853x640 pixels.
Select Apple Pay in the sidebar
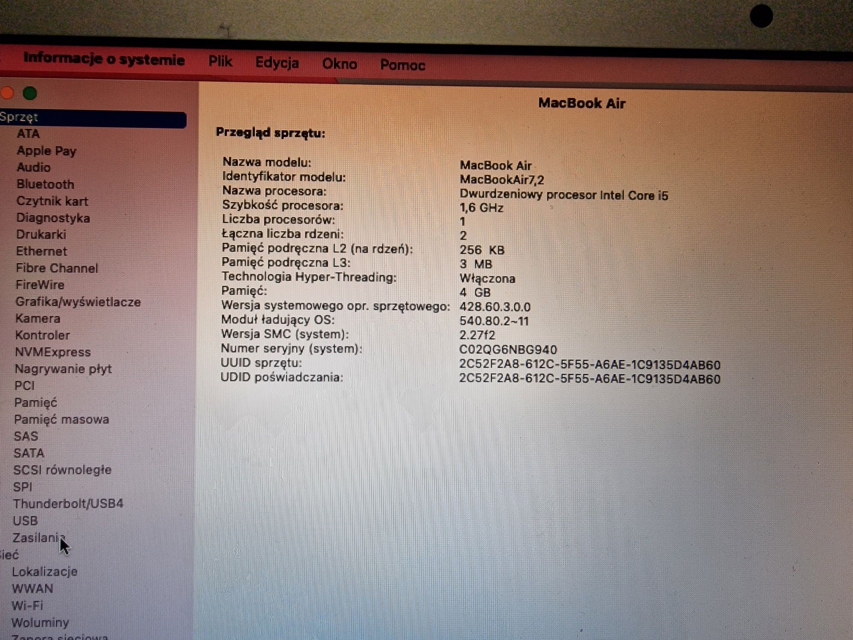point(46,151)
